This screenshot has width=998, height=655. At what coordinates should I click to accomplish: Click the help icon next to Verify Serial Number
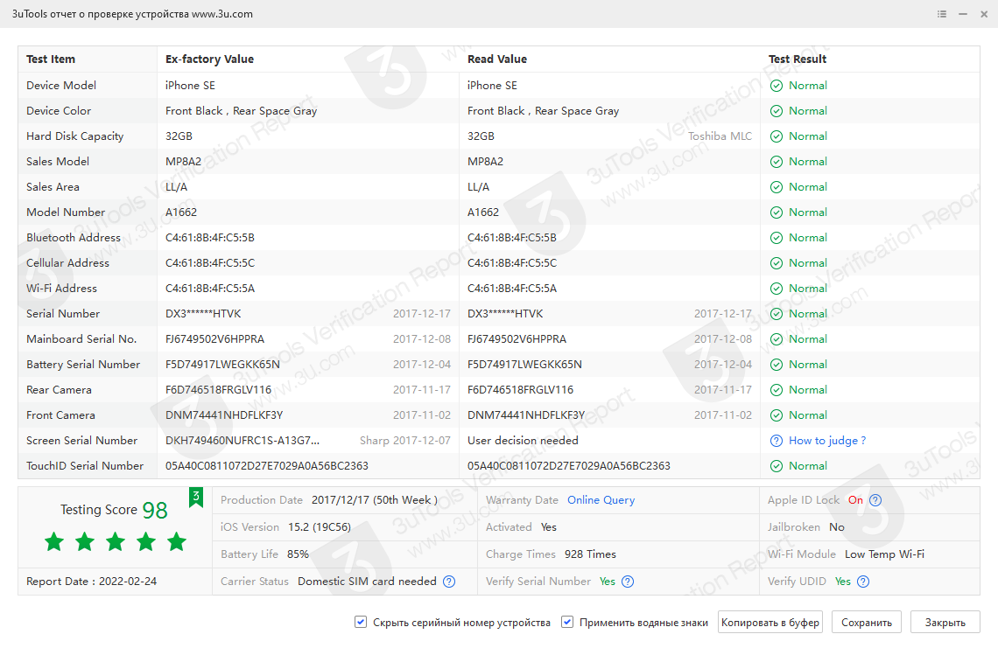pos(628,582)
